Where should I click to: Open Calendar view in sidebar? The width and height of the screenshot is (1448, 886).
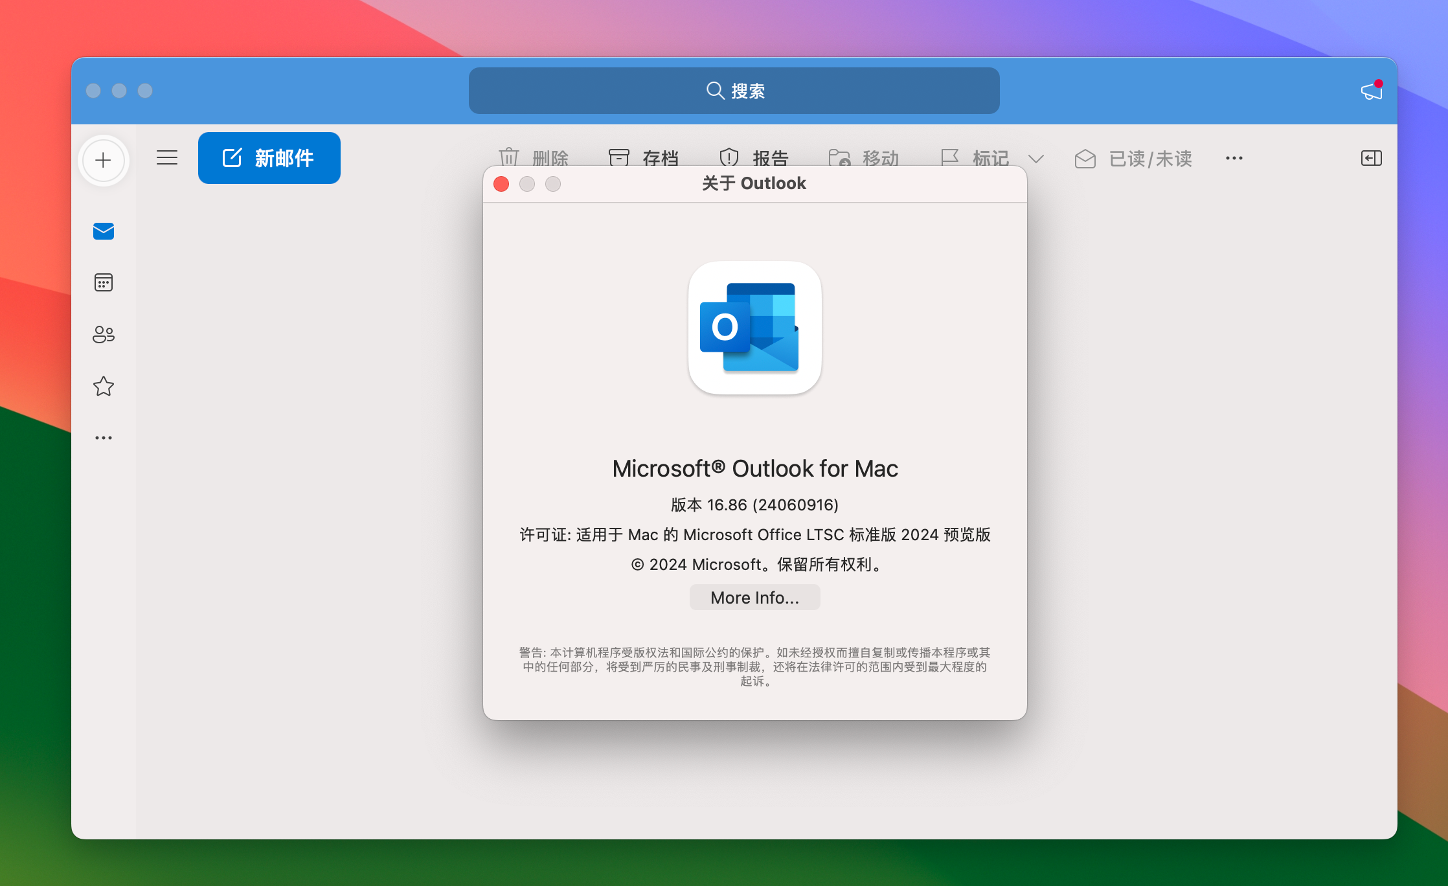click(104, 282)
